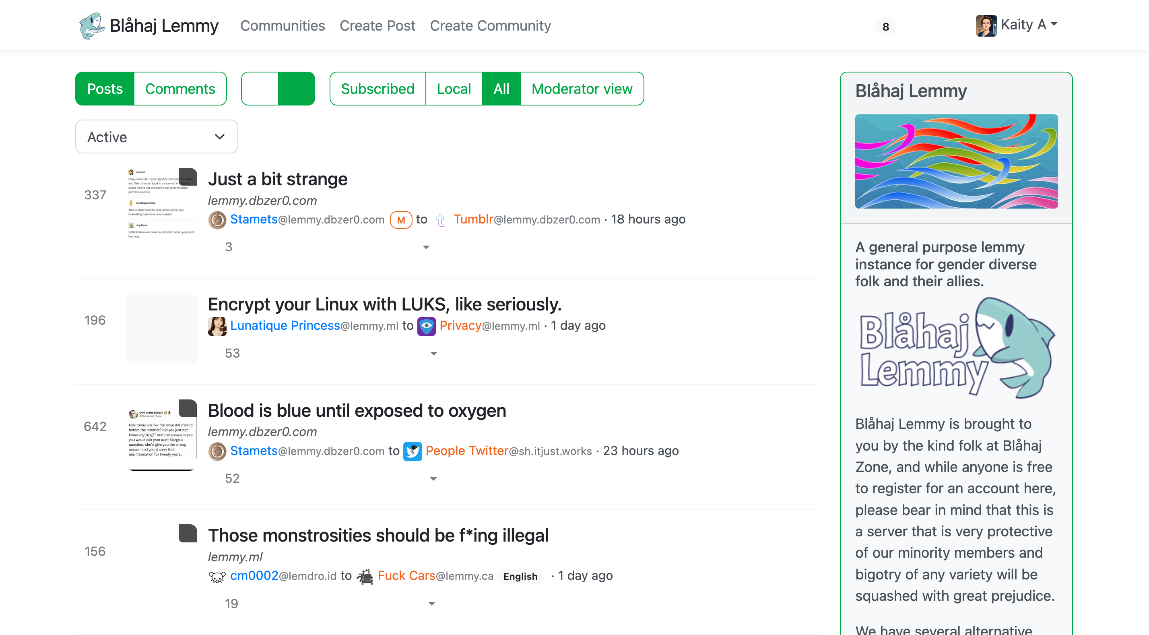The width and height of the screenshot is (1149, 635).
Task: Open notifications badge showing 8
Action: click(x=885, y=27)
